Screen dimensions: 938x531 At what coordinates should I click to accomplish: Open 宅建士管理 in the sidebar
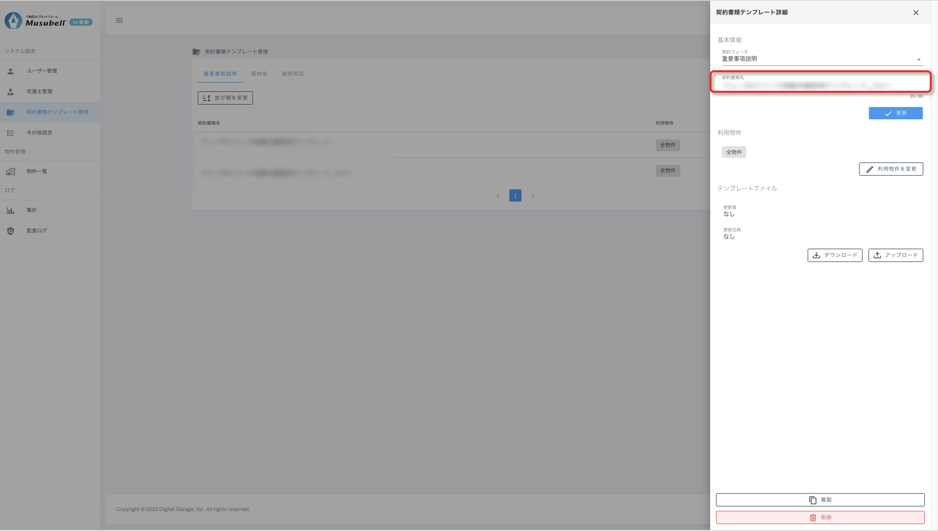pyautogui.click(x=39, y=91)
